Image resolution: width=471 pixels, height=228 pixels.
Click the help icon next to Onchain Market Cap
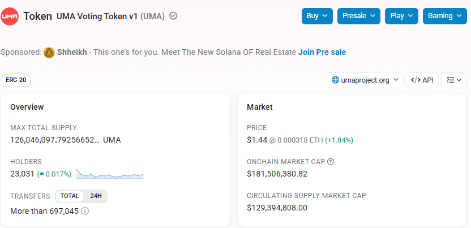tap(331, 162)
